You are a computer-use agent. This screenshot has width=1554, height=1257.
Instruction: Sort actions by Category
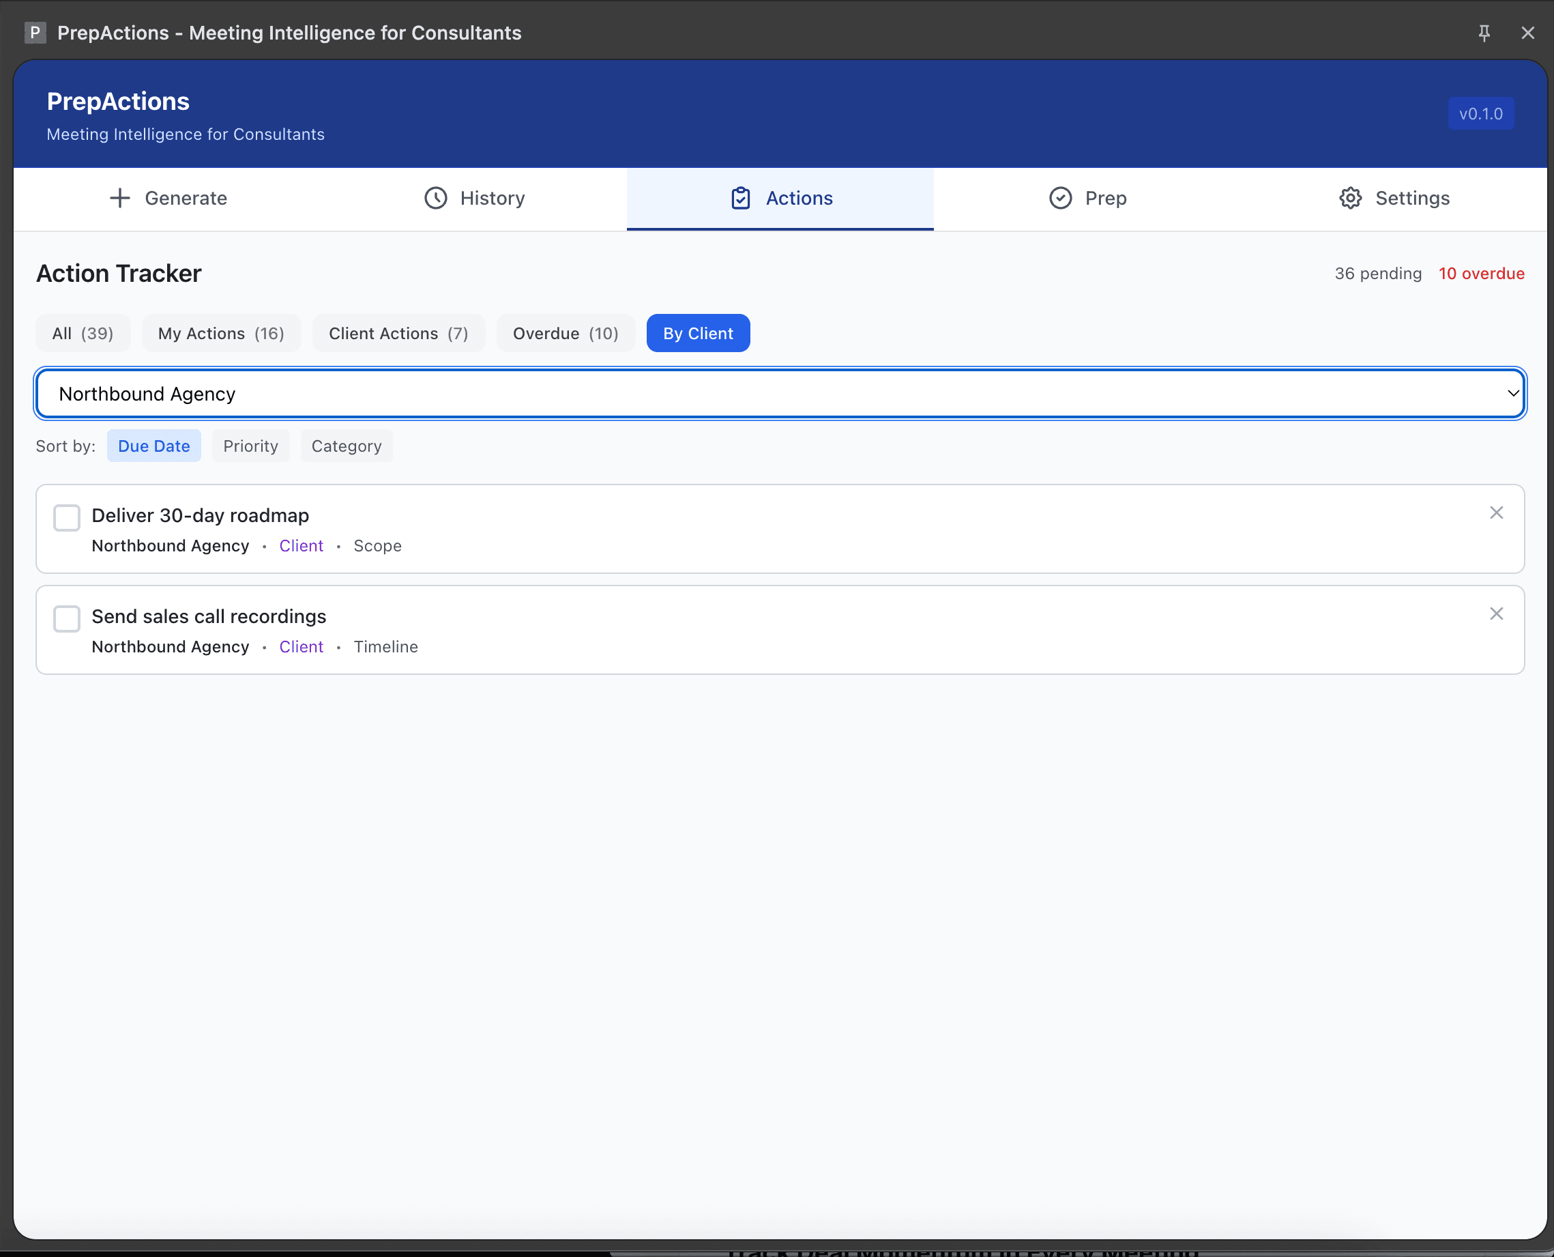click(x=346, y=446)
